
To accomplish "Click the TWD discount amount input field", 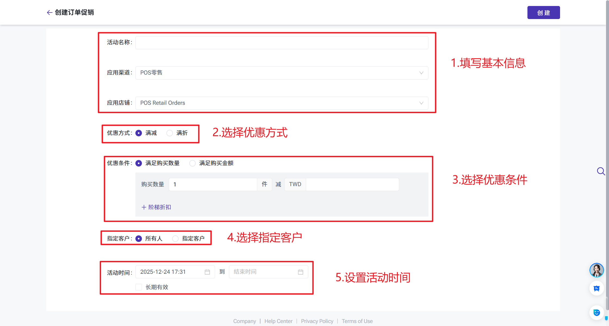I will (x=352, y=184).
